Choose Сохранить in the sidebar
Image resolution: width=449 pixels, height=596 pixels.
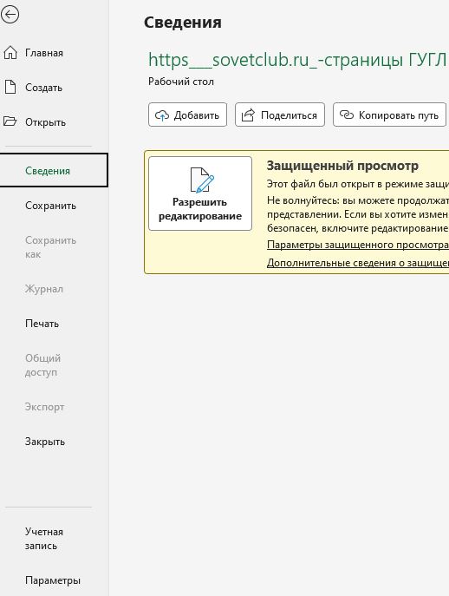(x=50, y=206)
